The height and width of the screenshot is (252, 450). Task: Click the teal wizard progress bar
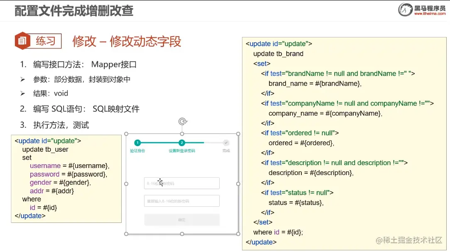pyautogui.click(x=160, y=143)
